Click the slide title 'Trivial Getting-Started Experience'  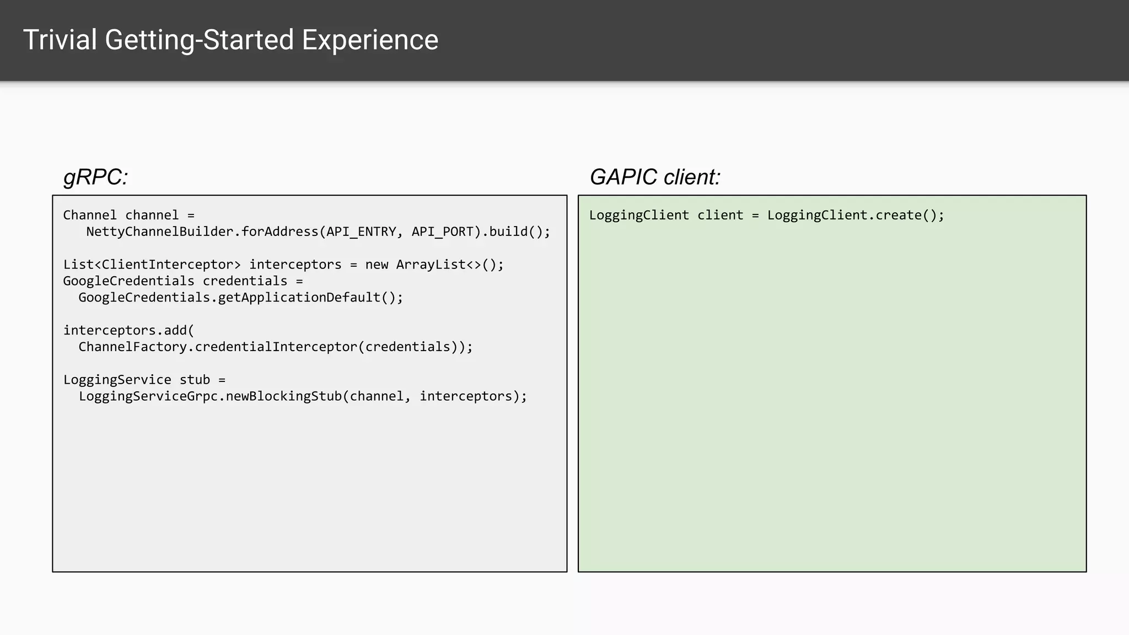coord(230,40)
